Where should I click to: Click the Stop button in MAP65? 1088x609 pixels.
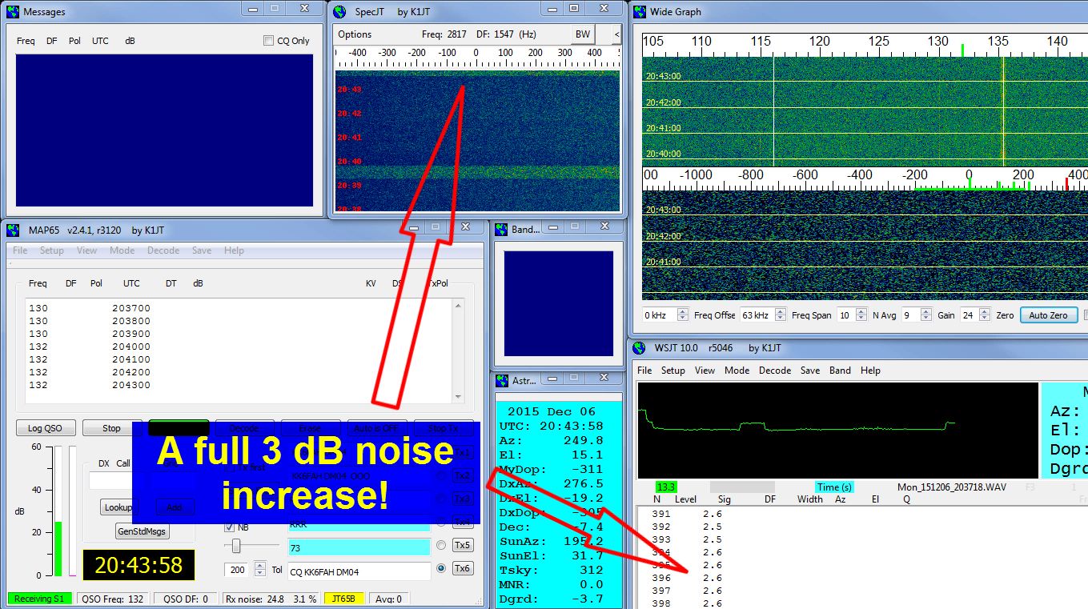(112, 428)
